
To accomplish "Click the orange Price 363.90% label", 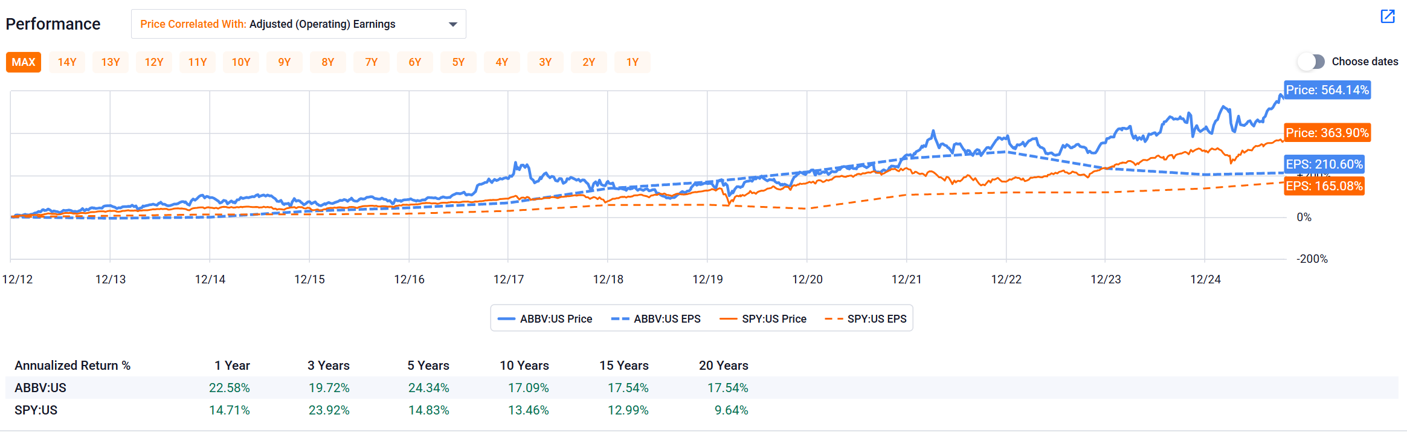I will [x=1327, y=133].
